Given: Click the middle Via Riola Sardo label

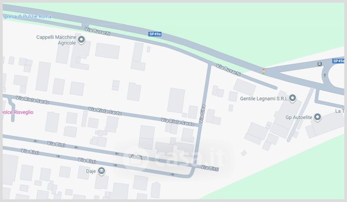Looking at the screenshot, I should point(105,111).
